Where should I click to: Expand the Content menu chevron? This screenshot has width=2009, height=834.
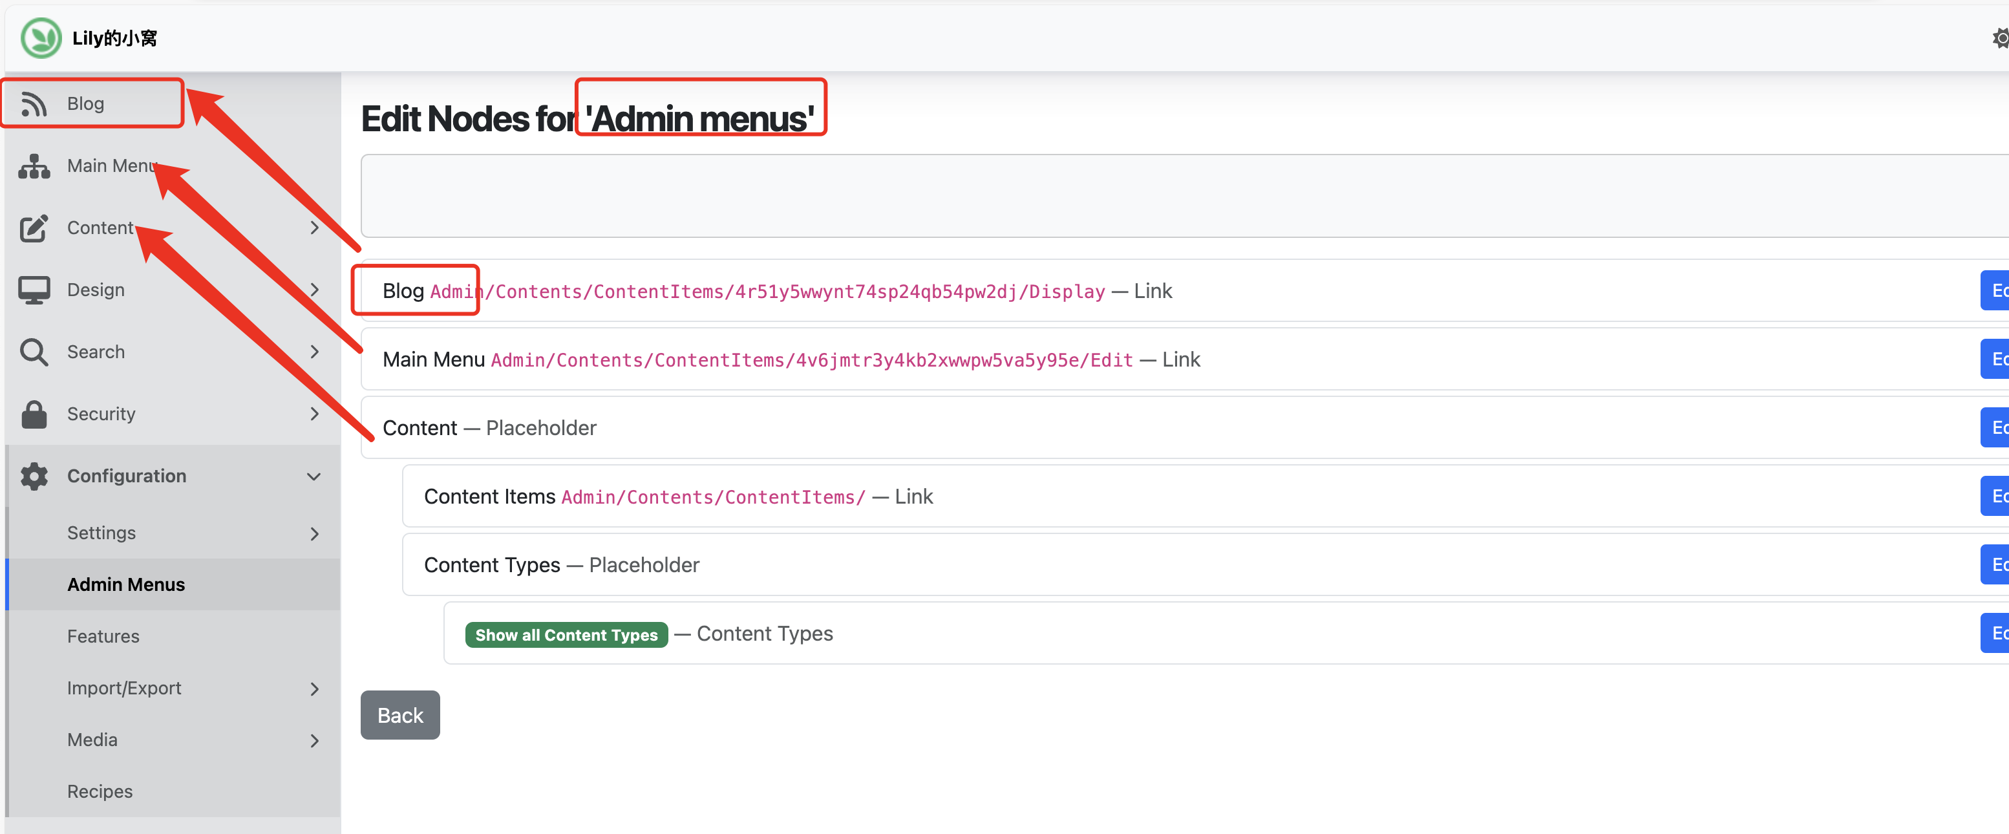pos(314,228)
